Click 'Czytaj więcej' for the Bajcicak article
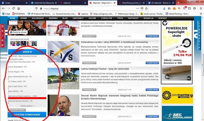The width and height of the screenshot is (204, 121). click(152, 116)
